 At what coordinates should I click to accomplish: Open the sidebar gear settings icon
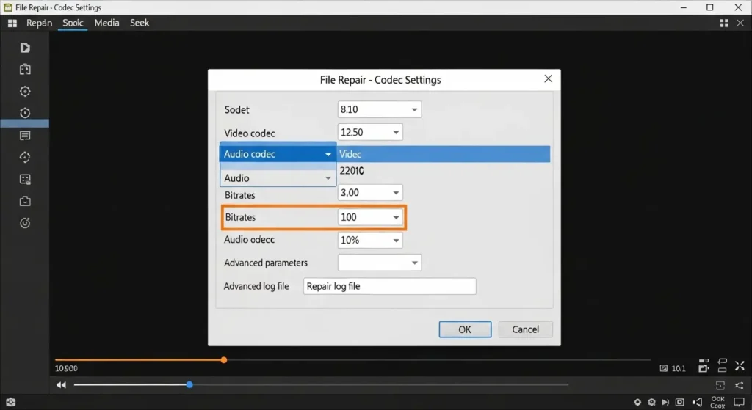tap(25, 92)
